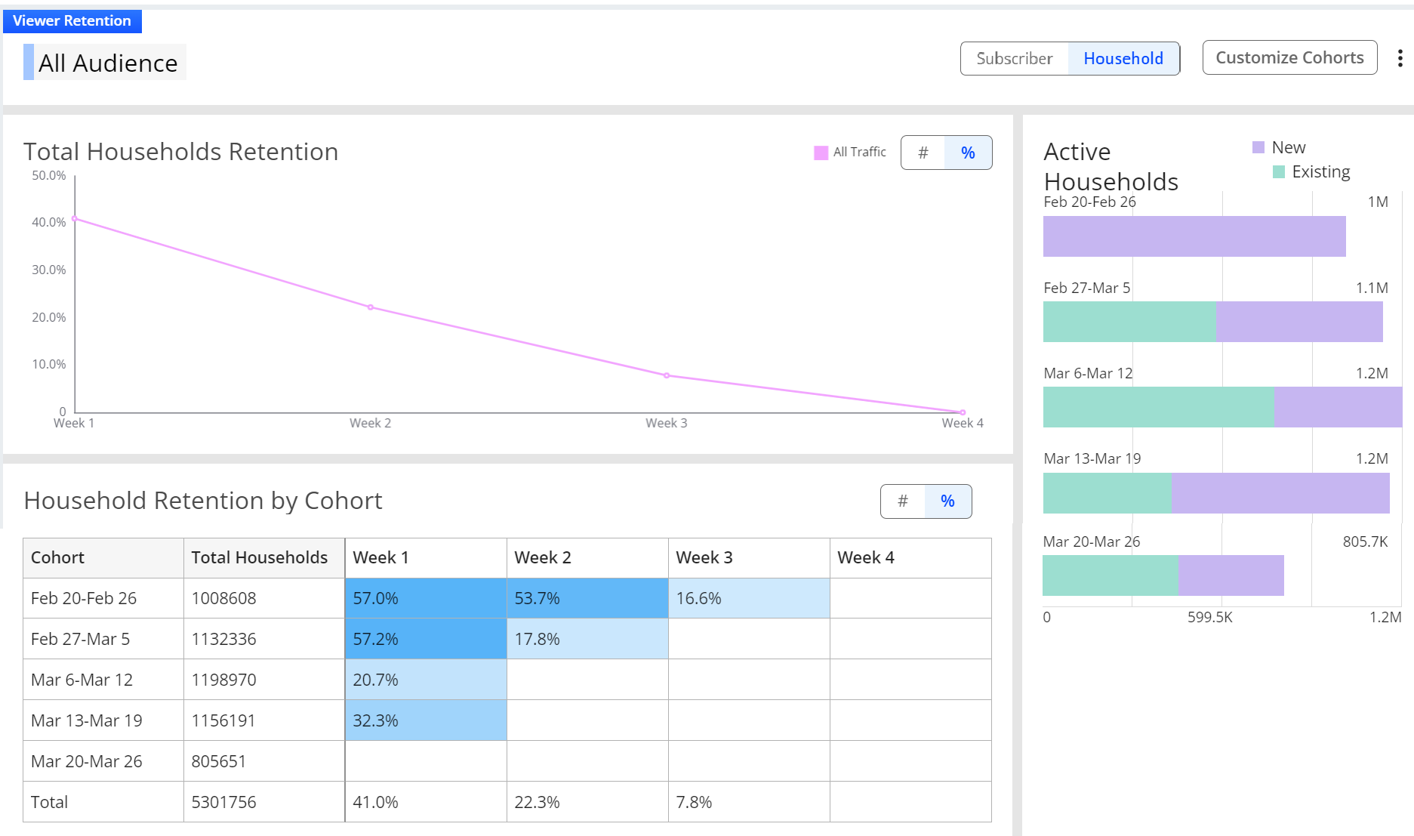Select the Feb 20-Feb 26 New households bar

click(x=1194, y=236)
